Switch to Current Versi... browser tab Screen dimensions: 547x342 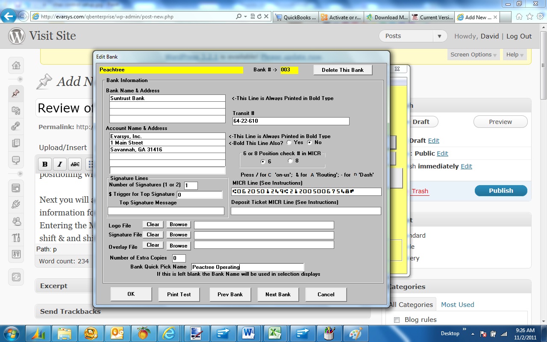pos(432,18)
